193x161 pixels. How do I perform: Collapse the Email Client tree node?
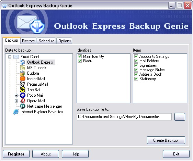click(10, 57)
